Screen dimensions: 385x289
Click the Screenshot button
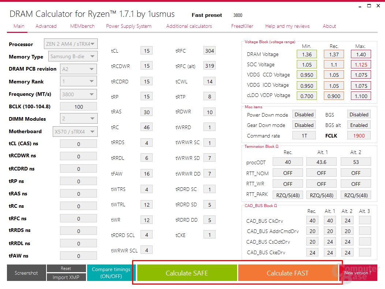click(26, 273)
